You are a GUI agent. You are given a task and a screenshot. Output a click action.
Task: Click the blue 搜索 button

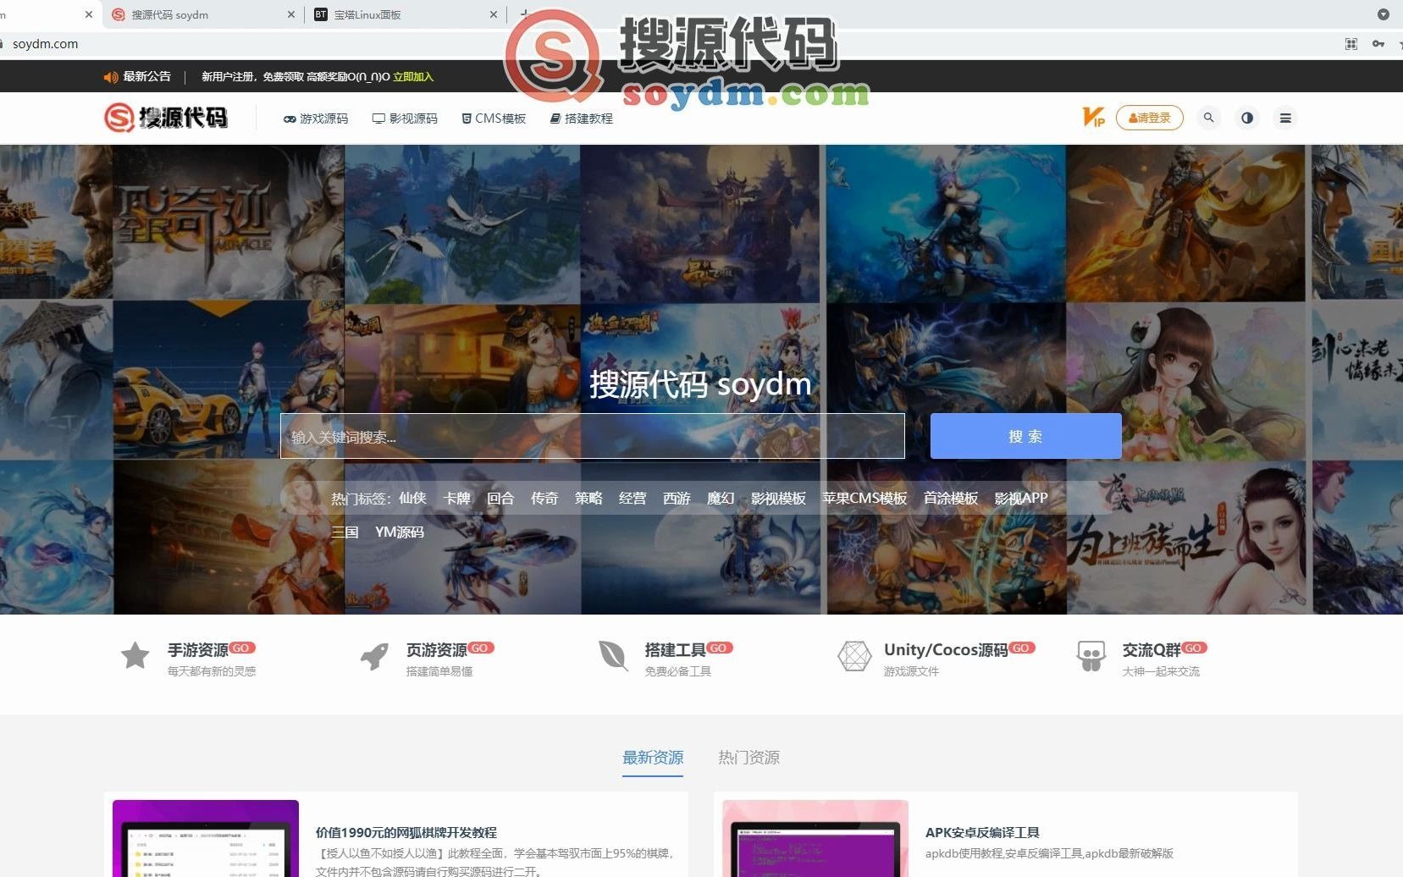(x=1026, y=436)
